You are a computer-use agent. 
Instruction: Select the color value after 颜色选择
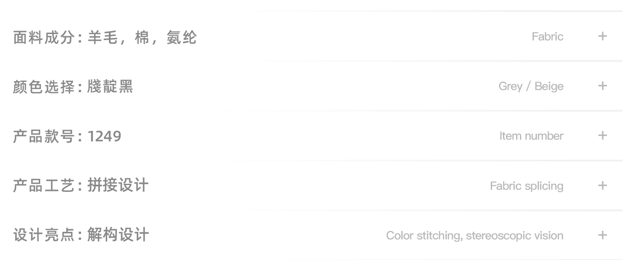[110, 87]
